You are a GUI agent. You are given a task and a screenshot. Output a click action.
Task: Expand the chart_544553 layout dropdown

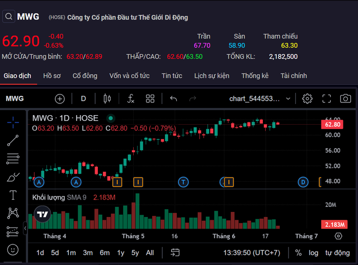tap(288, 99)
